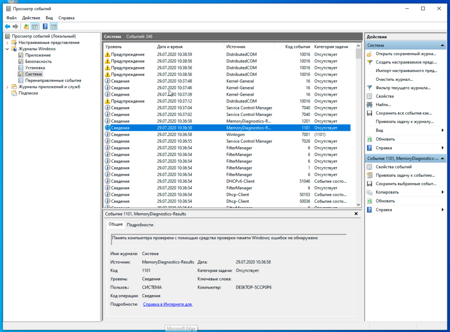Open the Фильтр текущего журнала filter action

403,88
